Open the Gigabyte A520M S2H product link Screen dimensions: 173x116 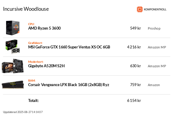pos(46,66)
